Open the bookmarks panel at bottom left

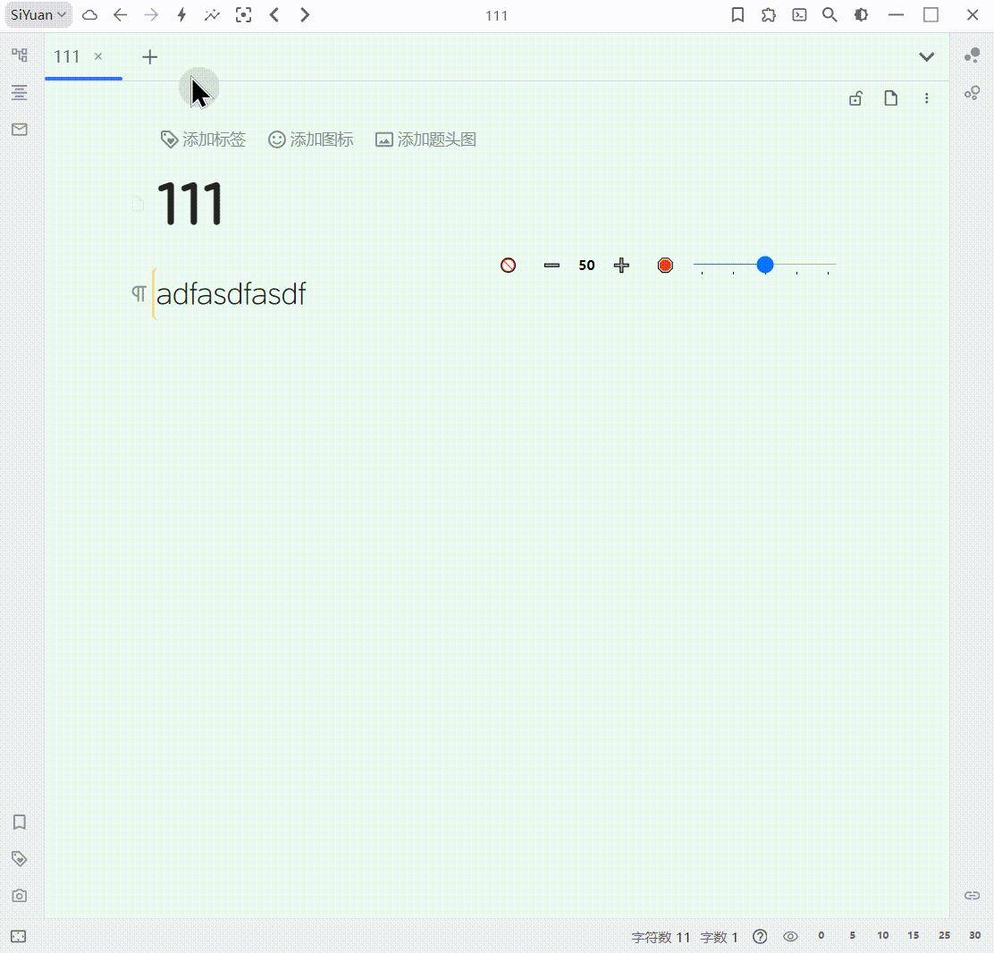point(19,822)
